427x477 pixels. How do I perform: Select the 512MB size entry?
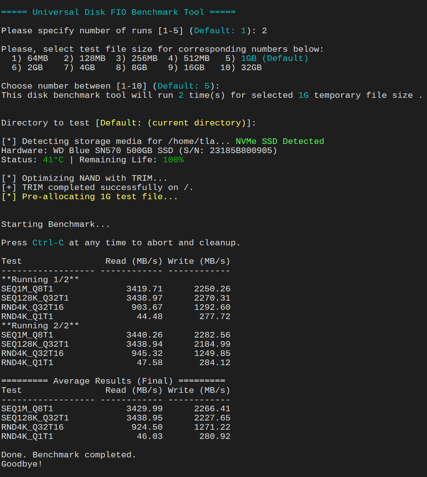coord(196,58)
